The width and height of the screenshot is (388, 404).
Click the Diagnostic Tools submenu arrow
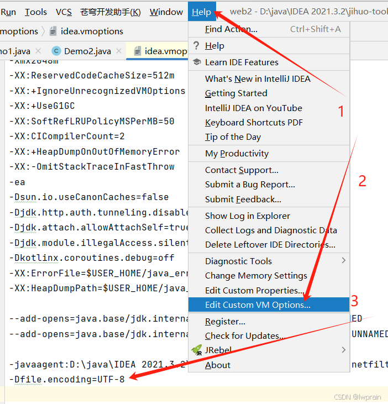[x=343, y=260]
